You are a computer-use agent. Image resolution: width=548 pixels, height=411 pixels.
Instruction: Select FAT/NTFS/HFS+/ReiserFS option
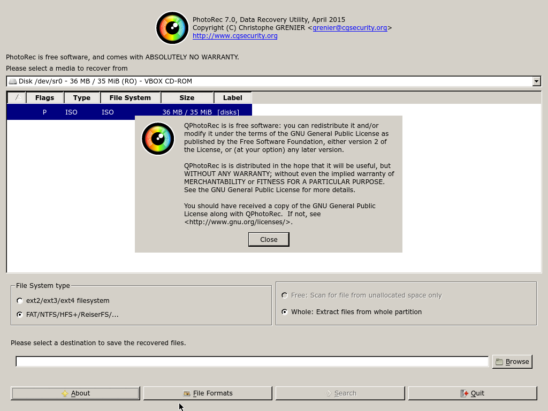[67, 315]
